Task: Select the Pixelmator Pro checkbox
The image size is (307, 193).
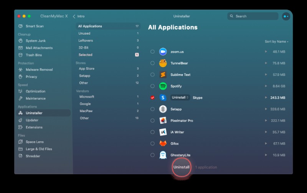Action: click(152, 120)
